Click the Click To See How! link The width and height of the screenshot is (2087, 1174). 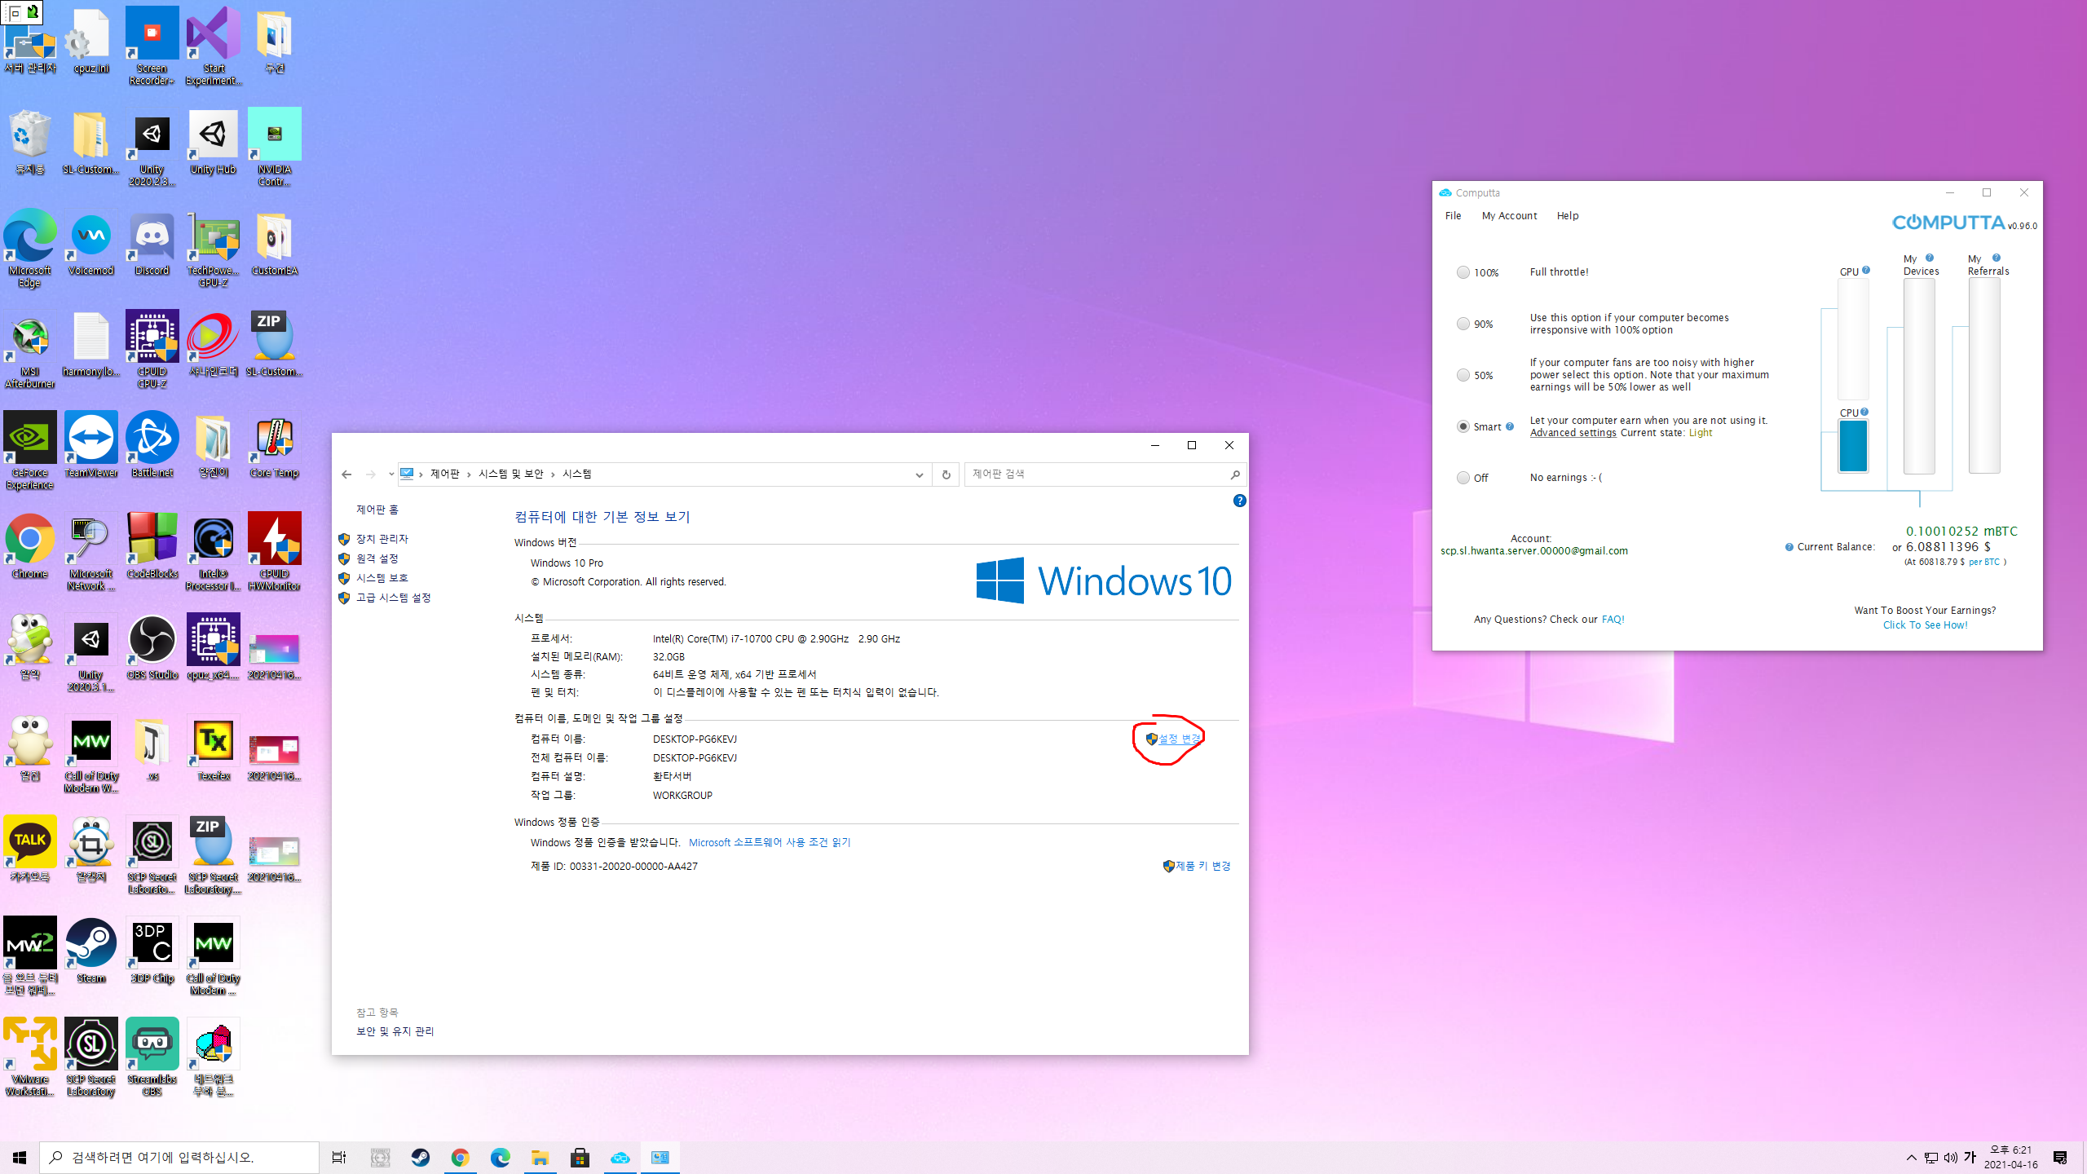[1925, 625]
